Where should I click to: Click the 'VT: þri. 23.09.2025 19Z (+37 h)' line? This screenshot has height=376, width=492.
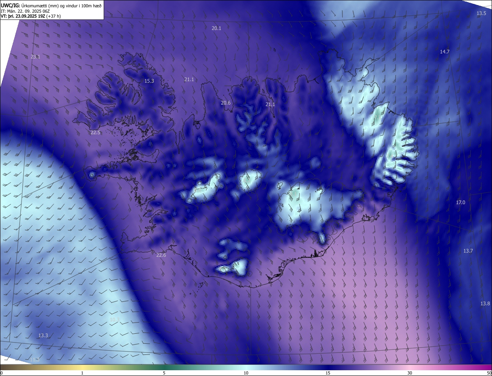pos(31,16)
